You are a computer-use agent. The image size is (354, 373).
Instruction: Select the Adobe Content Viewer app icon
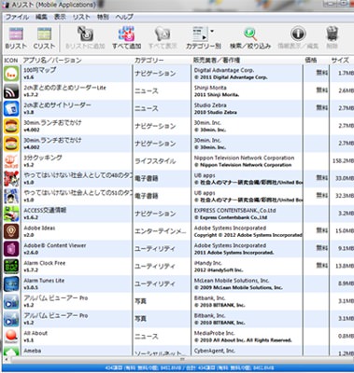pyautogui.click(x=11, y=249)
